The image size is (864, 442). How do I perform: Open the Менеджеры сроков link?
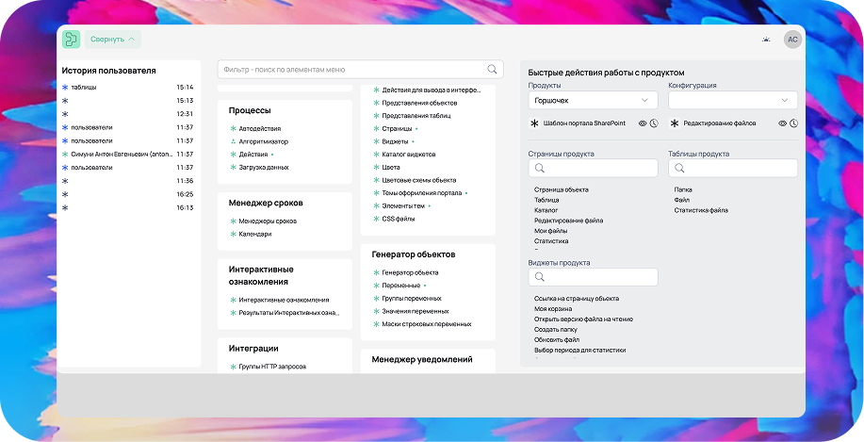click(x=268, y=221)
